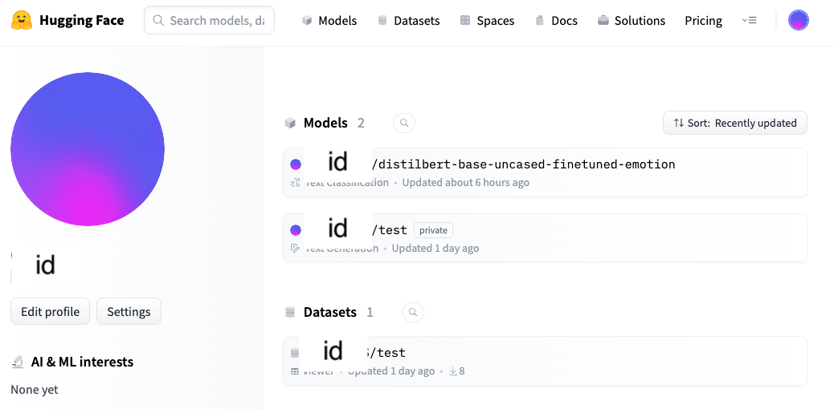Open the Spaces menu item
The height and width of the screenshot is (409, 834).
click(x=495, y=21)
